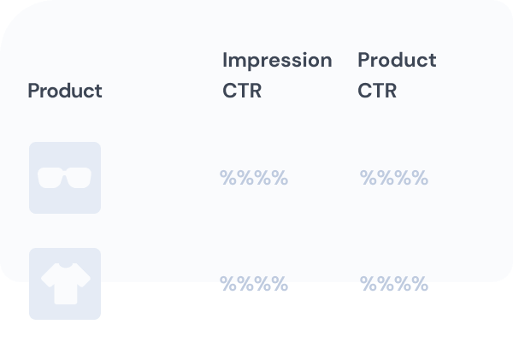Click the sunglasses product icon
The image size is (513, 342).
coord(65,178)
